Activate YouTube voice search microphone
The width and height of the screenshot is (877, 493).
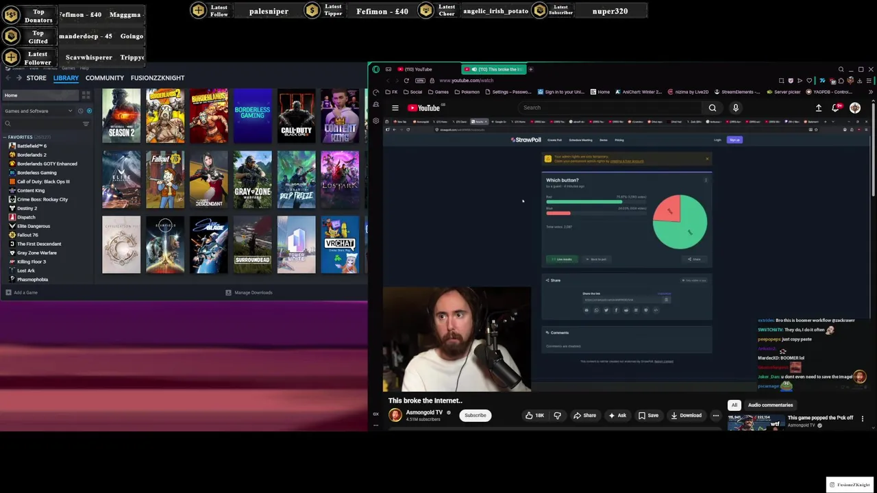coord(736,108)
